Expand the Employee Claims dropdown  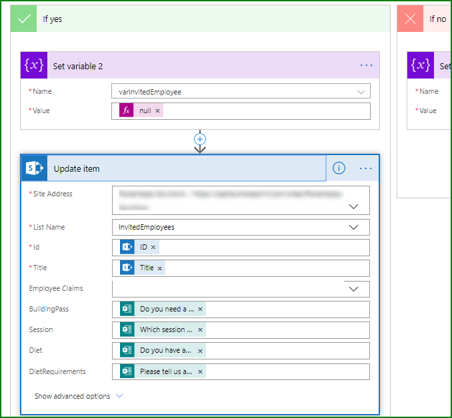pyautogui.click(x=353, y=289)
